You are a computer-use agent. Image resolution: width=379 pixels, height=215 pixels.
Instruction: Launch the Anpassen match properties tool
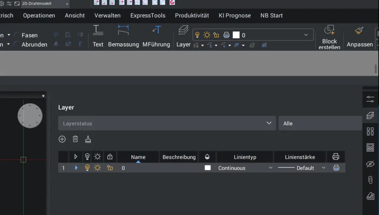[x=360, y=36]
